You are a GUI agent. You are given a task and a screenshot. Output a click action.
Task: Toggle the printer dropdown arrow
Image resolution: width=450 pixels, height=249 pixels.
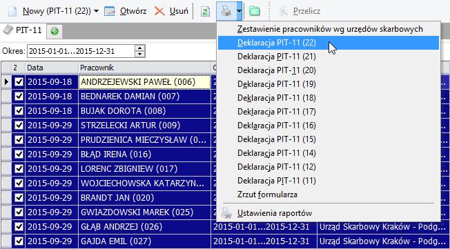coord(239,12)
